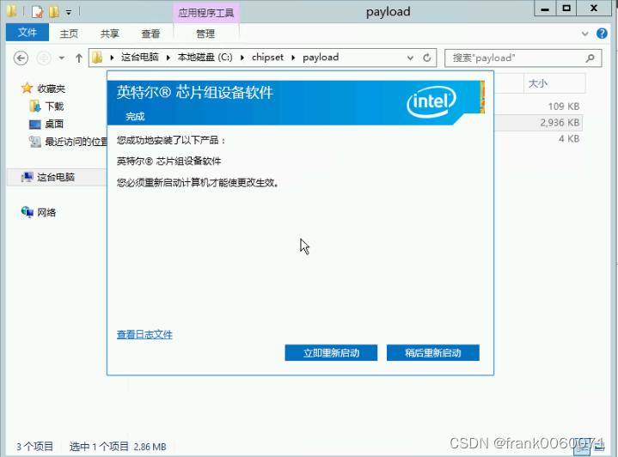The image size is (618, 457).
Task: Click the Intel logo in installer
Action: tap(431, 101)
